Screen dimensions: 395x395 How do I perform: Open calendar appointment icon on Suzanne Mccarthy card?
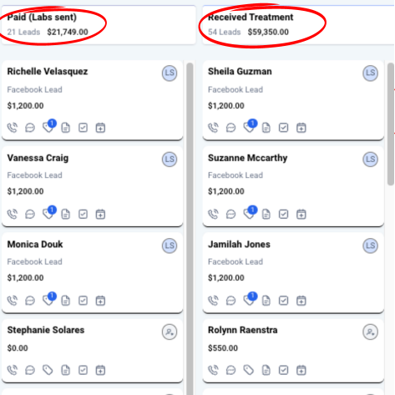301,215
